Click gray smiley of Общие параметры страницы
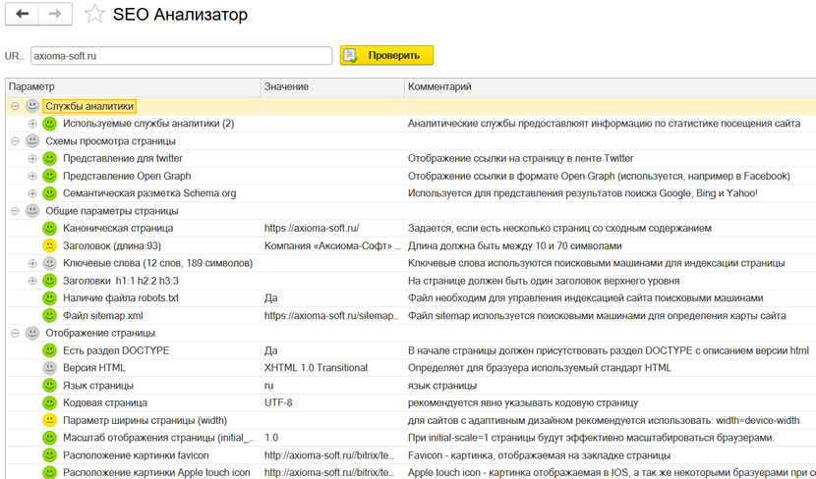 click(32, 211)
